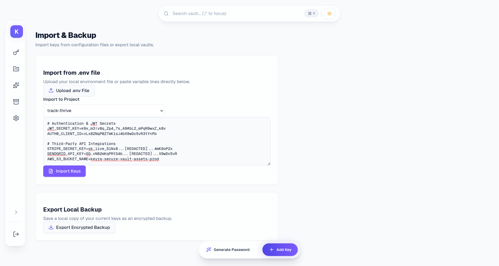
Task: Click the STRIPE_SECRET_KEY line in textarea
Action: (x=110, y=149)
